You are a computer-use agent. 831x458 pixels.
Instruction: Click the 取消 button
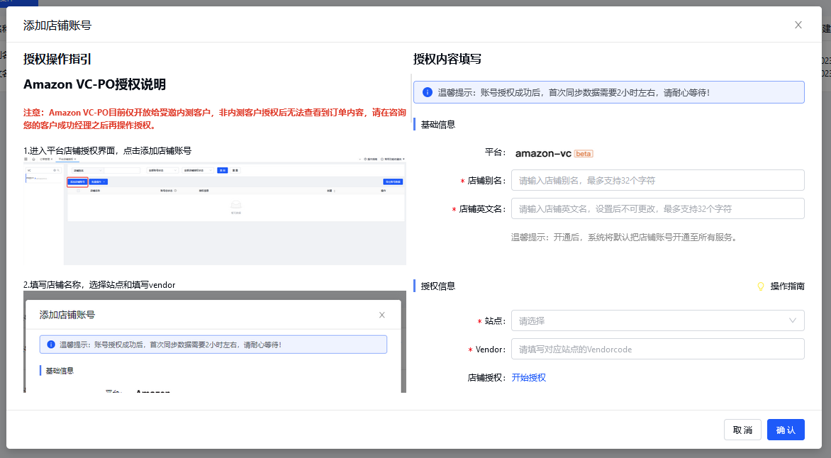coord(742,430)
